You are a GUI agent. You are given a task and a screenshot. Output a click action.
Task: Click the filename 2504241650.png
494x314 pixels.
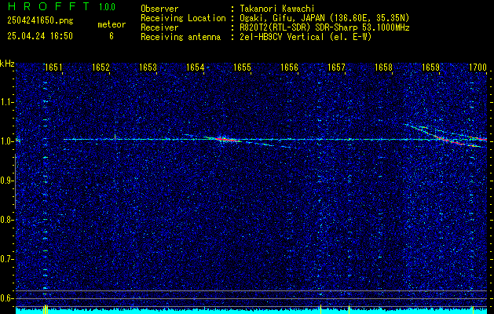coord(40,21)
